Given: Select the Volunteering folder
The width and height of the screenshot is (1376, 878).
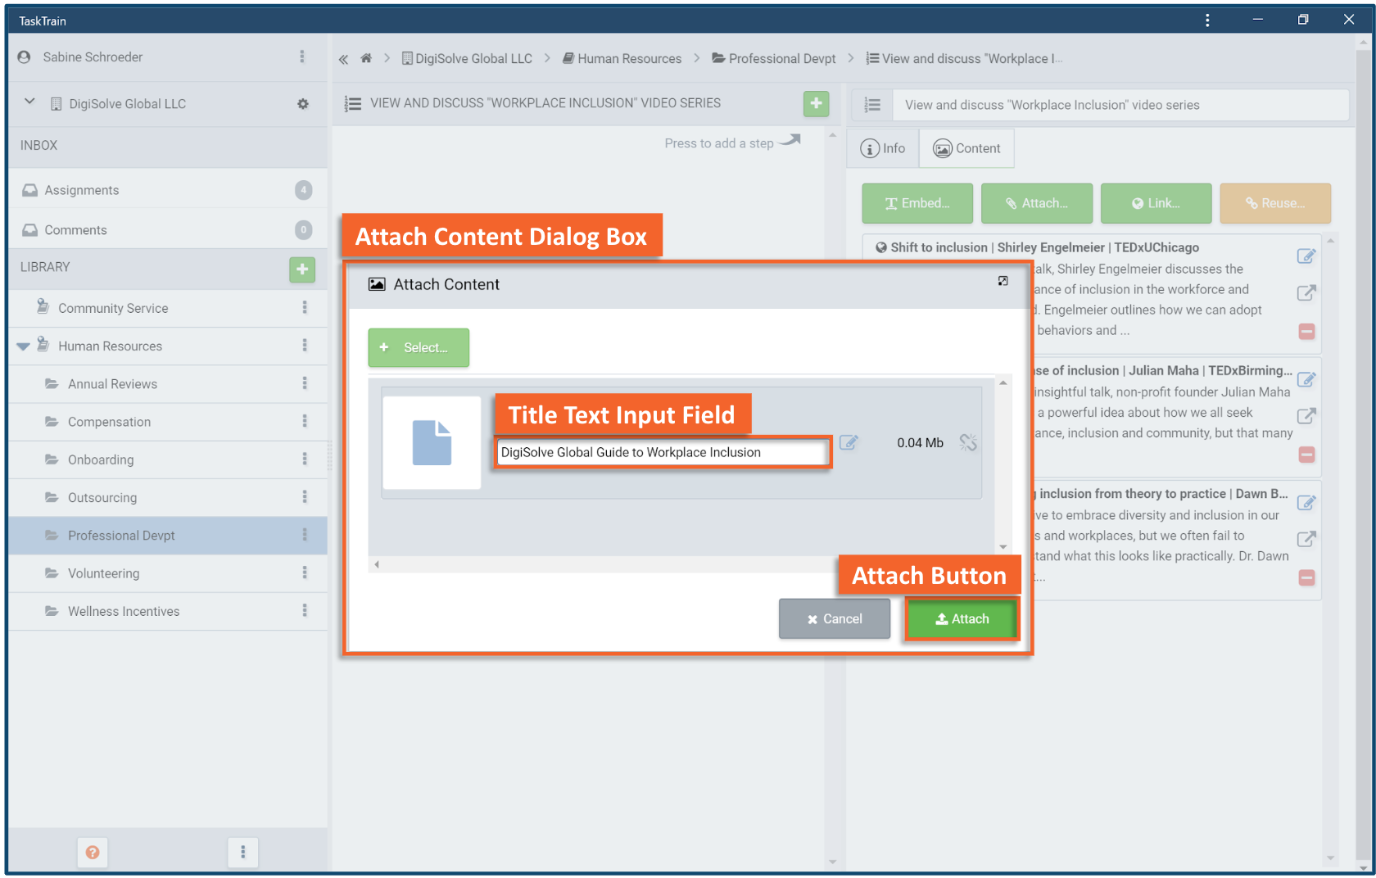Looking at the screenshot, I should pos(103,573).
